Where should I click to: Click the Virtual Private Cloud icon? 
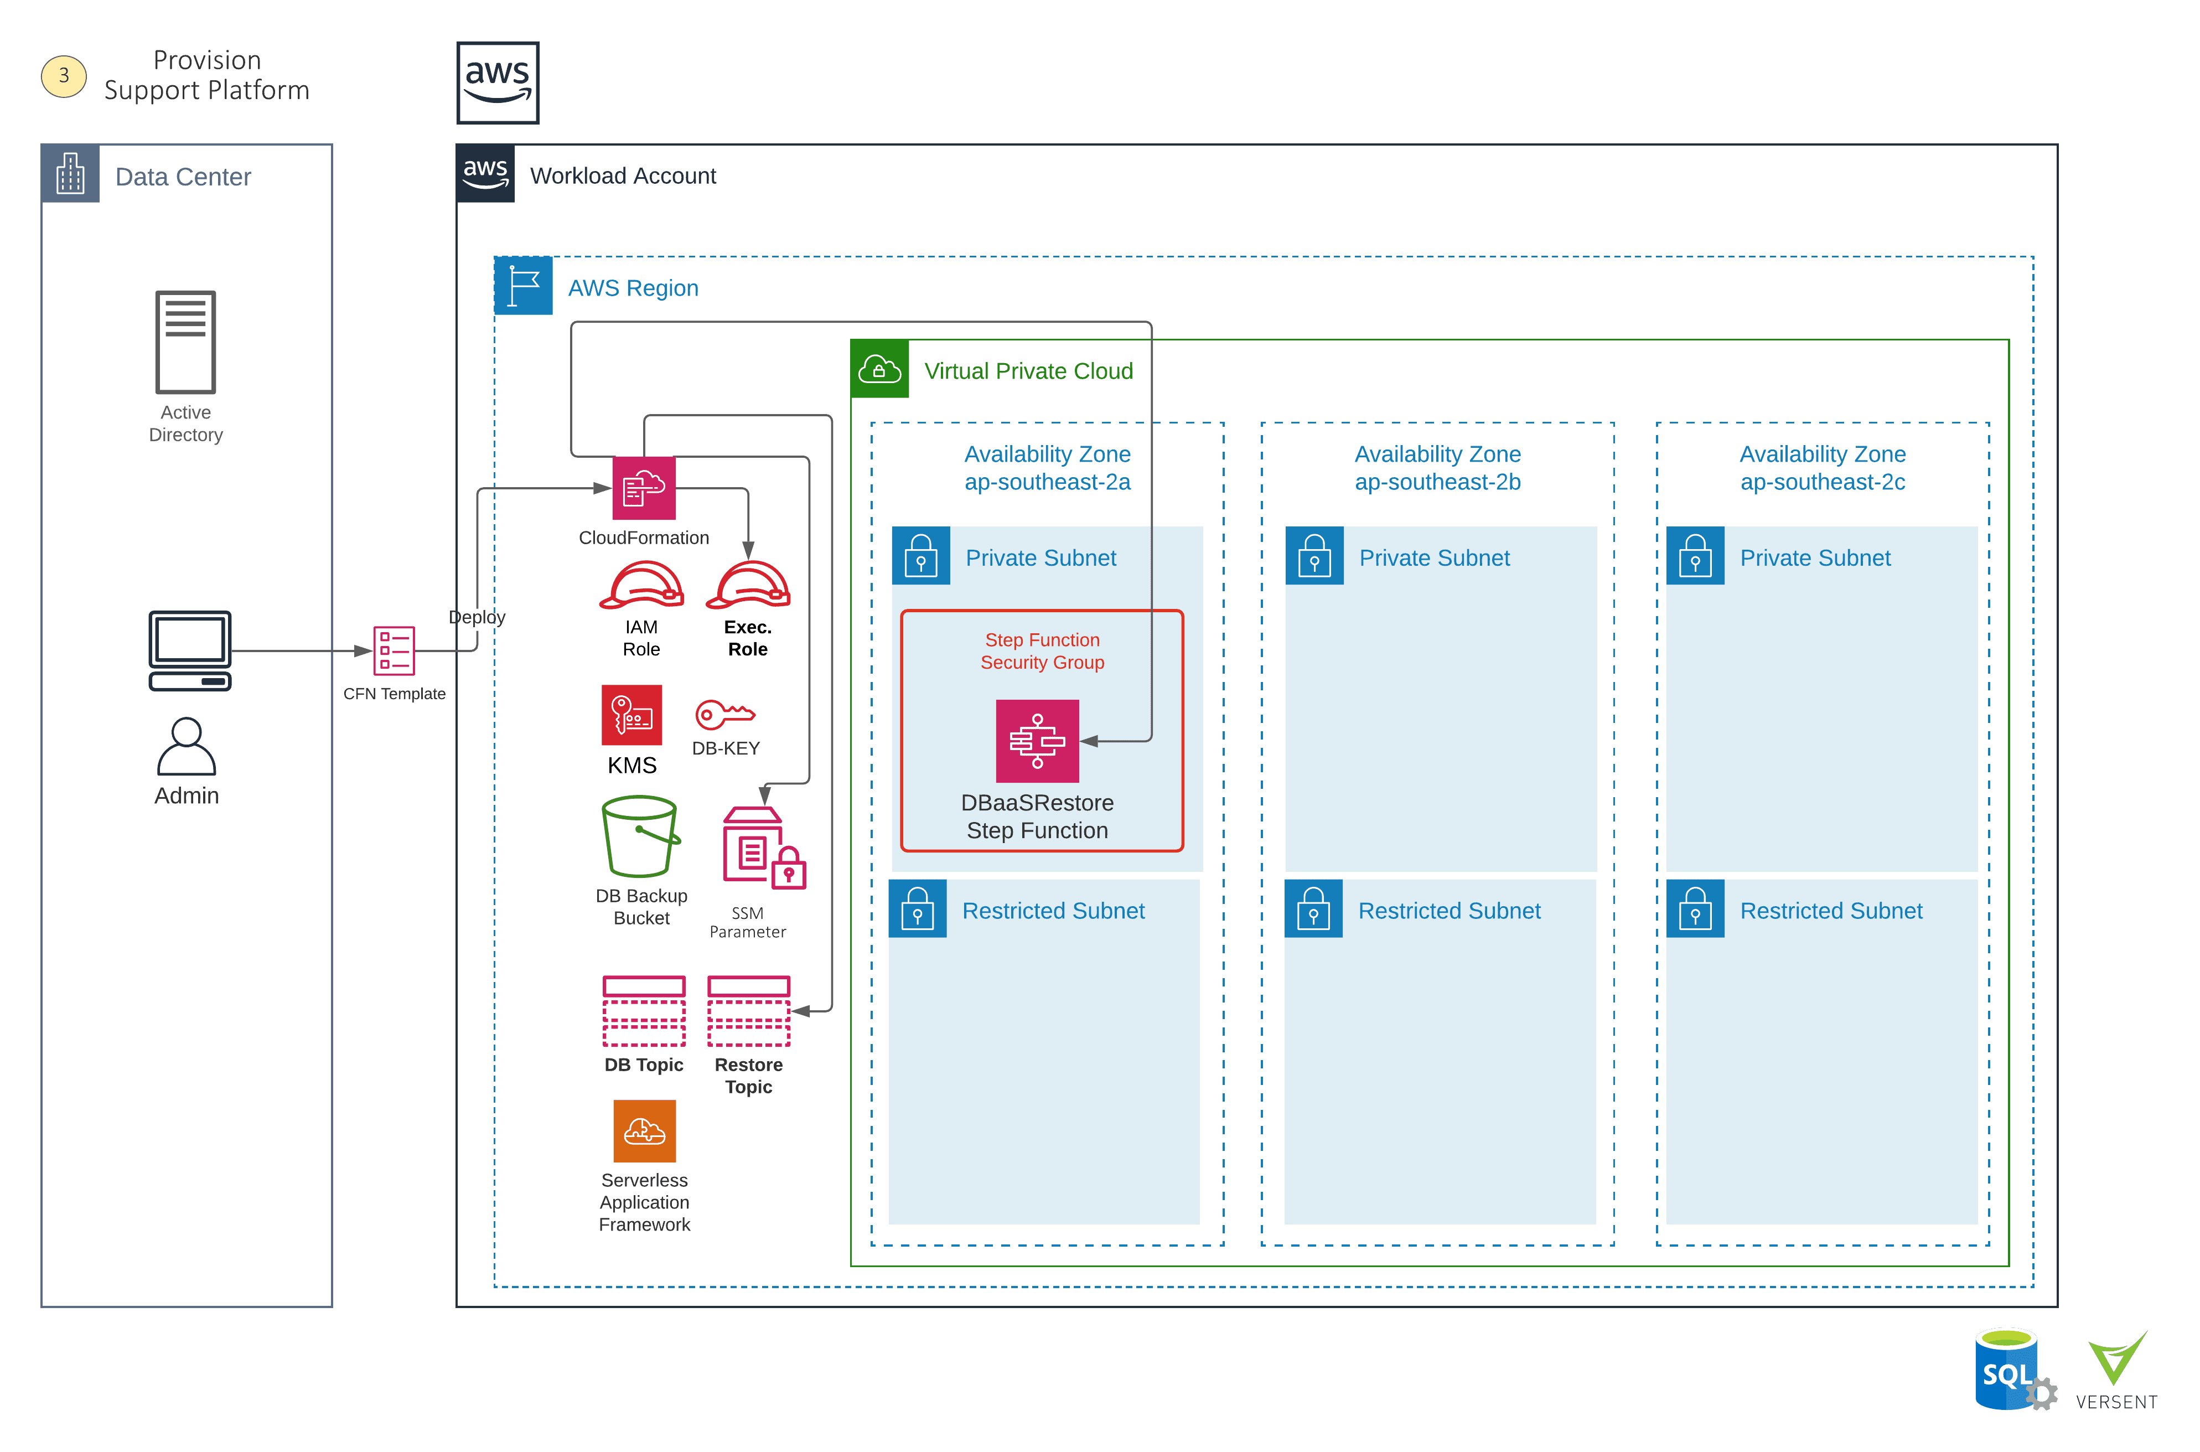[x=879, y=369]
